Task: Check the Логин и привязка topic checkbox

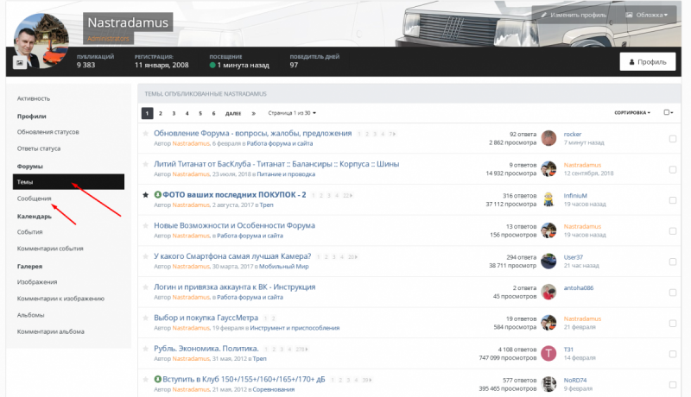Action: [673, 293]
